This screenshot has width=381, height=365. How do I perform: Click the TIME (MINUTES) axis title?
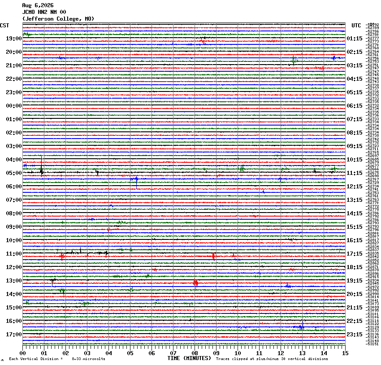click(189, 358)
